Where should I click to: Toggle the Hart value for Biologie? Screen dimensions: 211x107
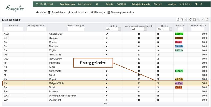pyautogui.click(x=158, y=38)
